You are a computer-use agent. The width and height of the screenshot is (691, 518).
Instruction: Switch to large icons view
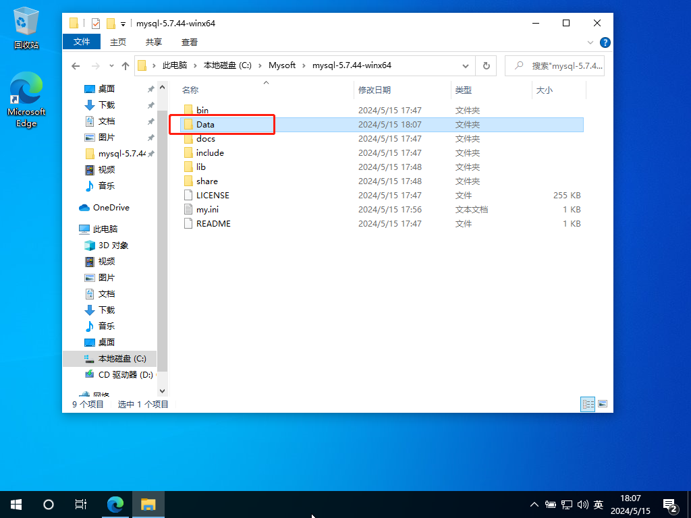(x=603, y=404)
